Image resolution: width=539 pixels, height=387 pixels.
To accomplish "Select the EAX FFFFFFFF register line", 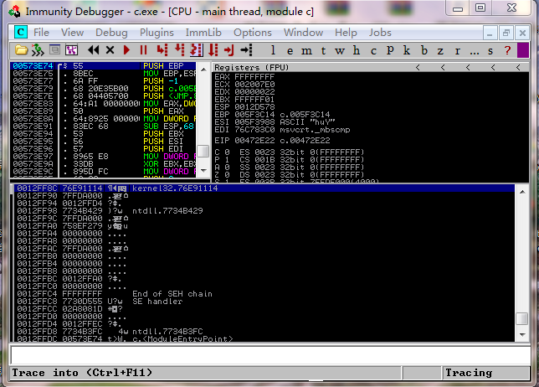I will pyautogui.click(x=244, y=77).
